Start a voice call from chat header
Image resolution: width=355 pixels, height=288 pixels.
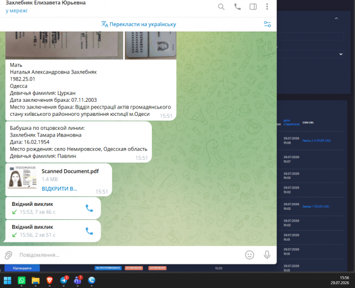point(237,7)
